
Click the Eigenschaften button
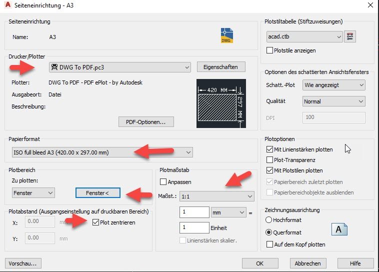click(x=221, y=67)
